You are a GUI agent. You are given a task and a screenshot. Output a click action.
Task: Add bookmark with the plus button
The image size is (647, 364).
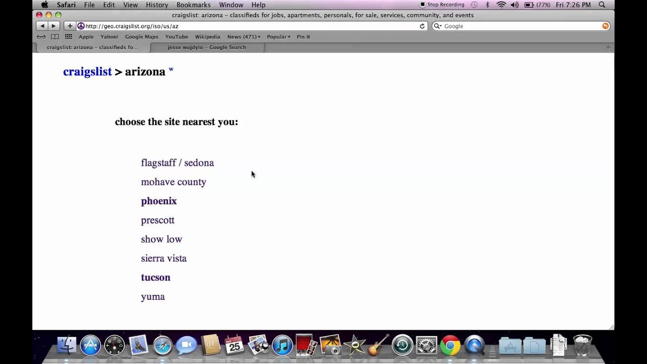click(x=70, y=26)
